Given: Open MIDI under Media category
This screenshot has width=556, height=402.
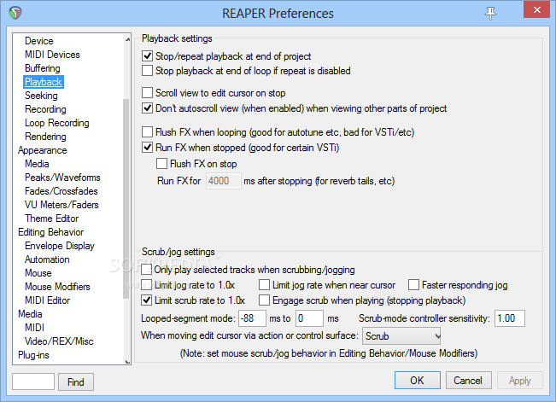Looking at the screenshot, I should [34, 328].
